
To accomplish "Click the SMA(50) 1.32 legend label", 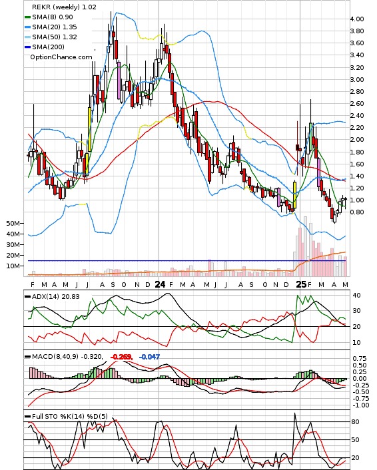I will pyautogui.click(x=55, y=37).
